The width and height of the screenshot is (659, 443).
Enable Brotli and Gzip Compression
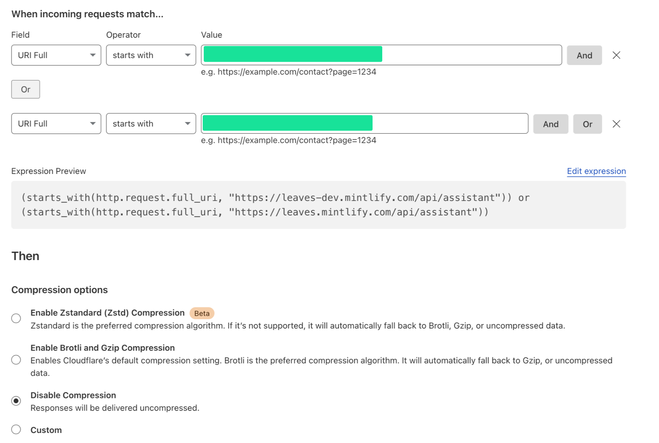[16, 360]
